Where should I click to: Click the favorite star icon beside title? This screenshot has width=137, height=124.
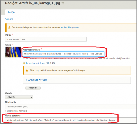(63, 3)
